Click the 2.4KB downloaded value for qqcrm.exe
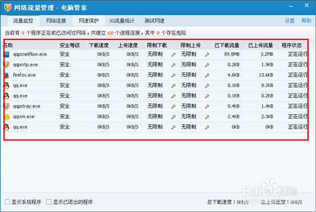The width and height of the screenshot is (316, 212). pos(233,117)
